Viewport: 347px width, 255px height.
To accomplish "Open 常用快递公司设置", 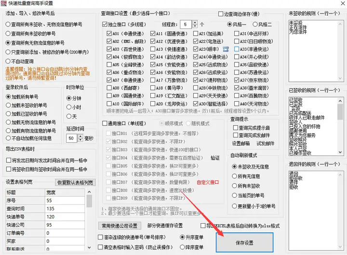I will click(120, 226).
